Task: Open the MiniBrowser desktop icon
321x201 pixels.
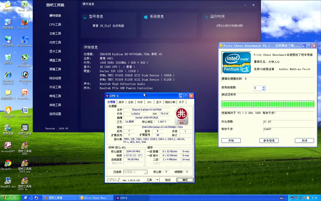Action: 25,41
